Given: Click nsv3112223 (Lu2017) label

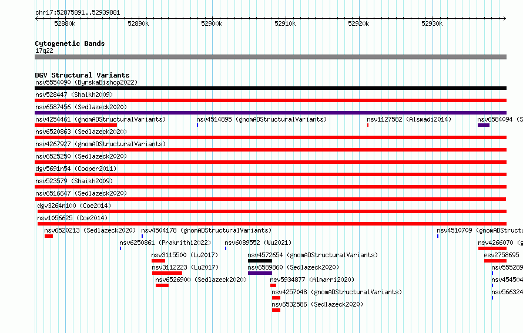Looking at the screenshot, I should click(186, 267).
